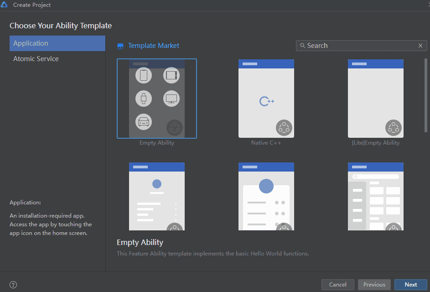Click the car device icon in Empty Ability

(144, 122)
